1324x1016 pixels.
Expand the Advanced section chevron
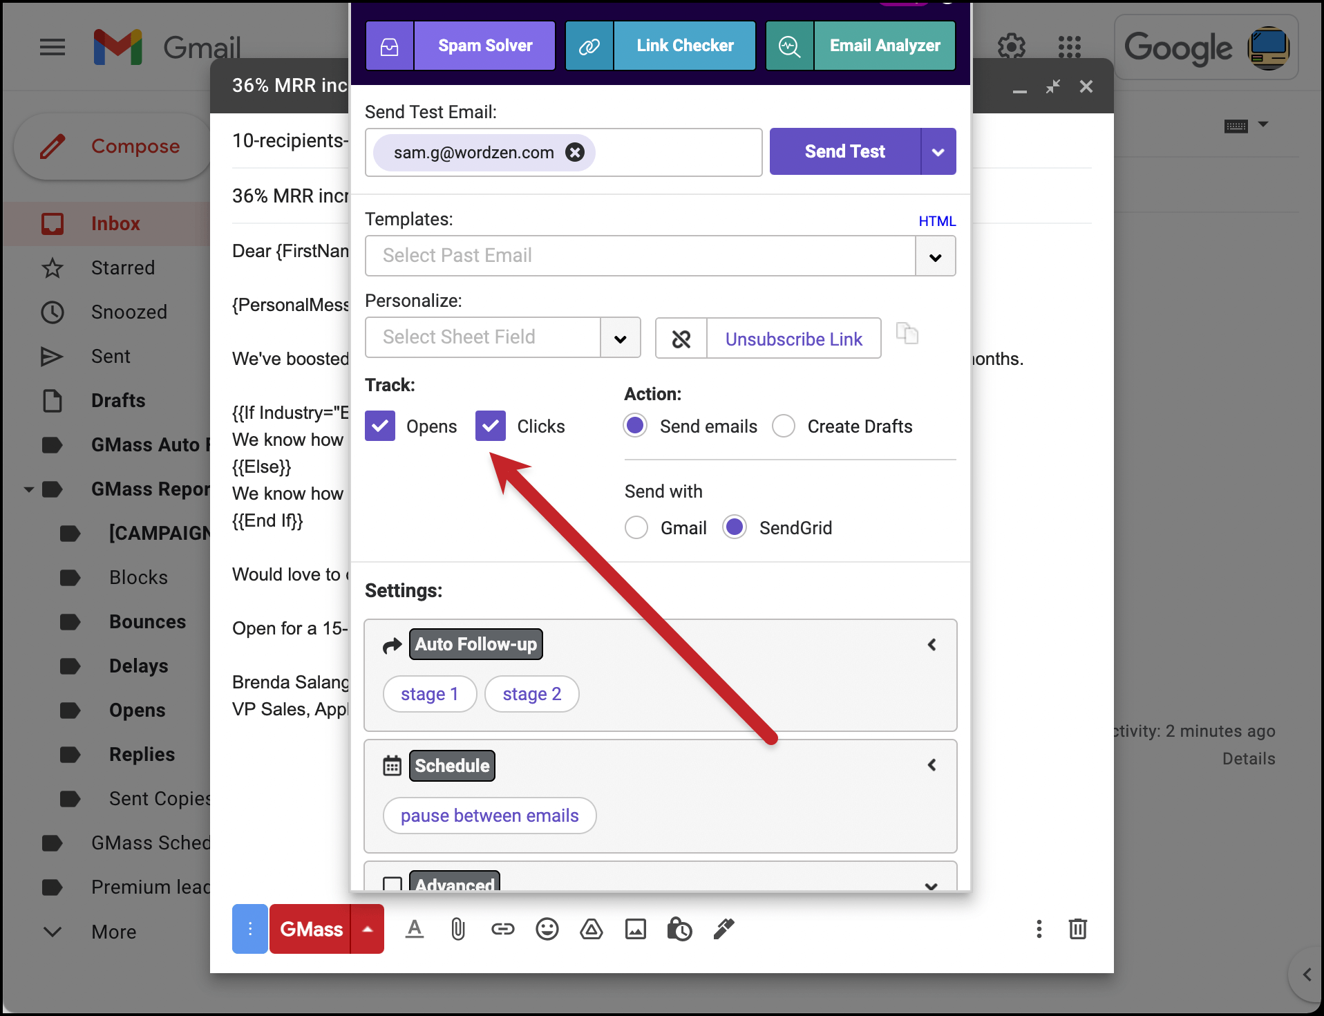click(931, 886)
